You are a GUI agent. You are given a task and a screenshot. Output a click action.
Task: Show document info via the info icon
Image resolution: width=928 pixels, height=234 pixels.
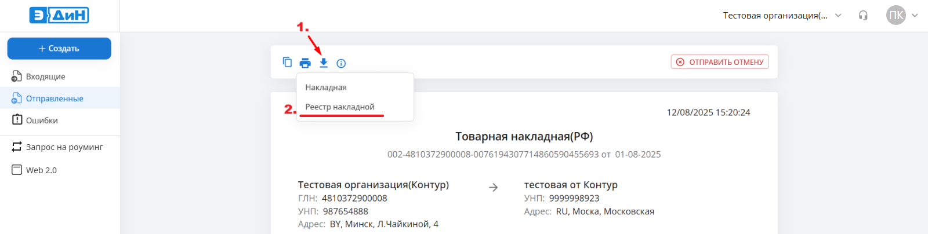pyautogui.click(x=341, y=63)
